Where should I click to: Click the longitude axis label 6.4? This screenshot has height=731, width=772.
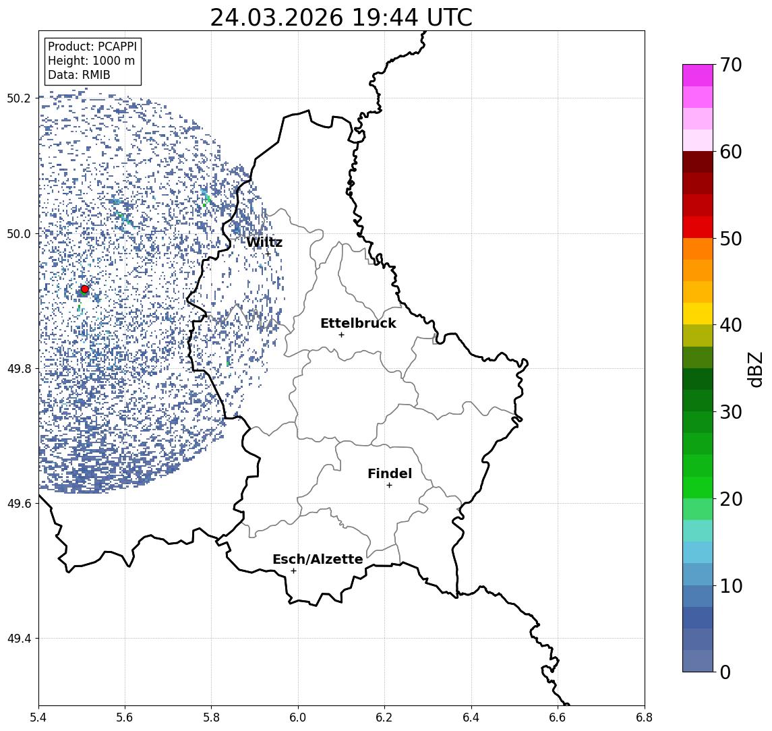471,718
